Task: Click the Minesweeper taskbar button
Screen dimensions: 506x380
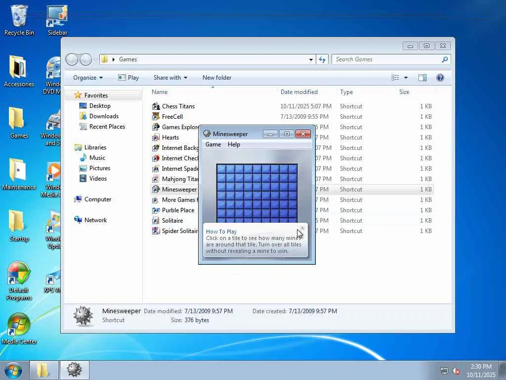Action: pyautogui.click(x=74, y=370)
